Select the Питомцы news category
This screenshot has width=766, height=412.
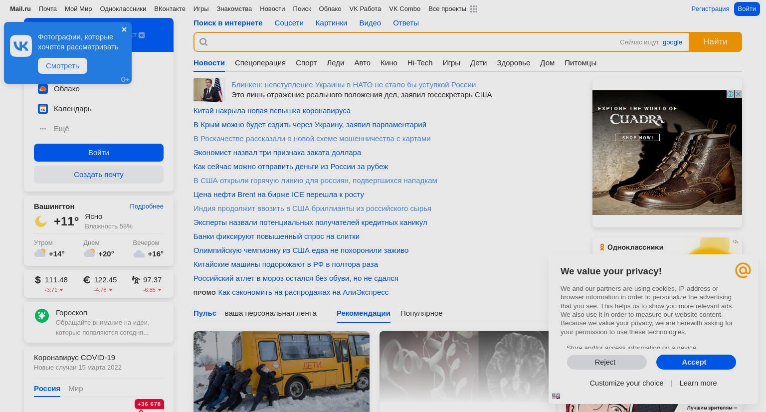pos(580,63)
